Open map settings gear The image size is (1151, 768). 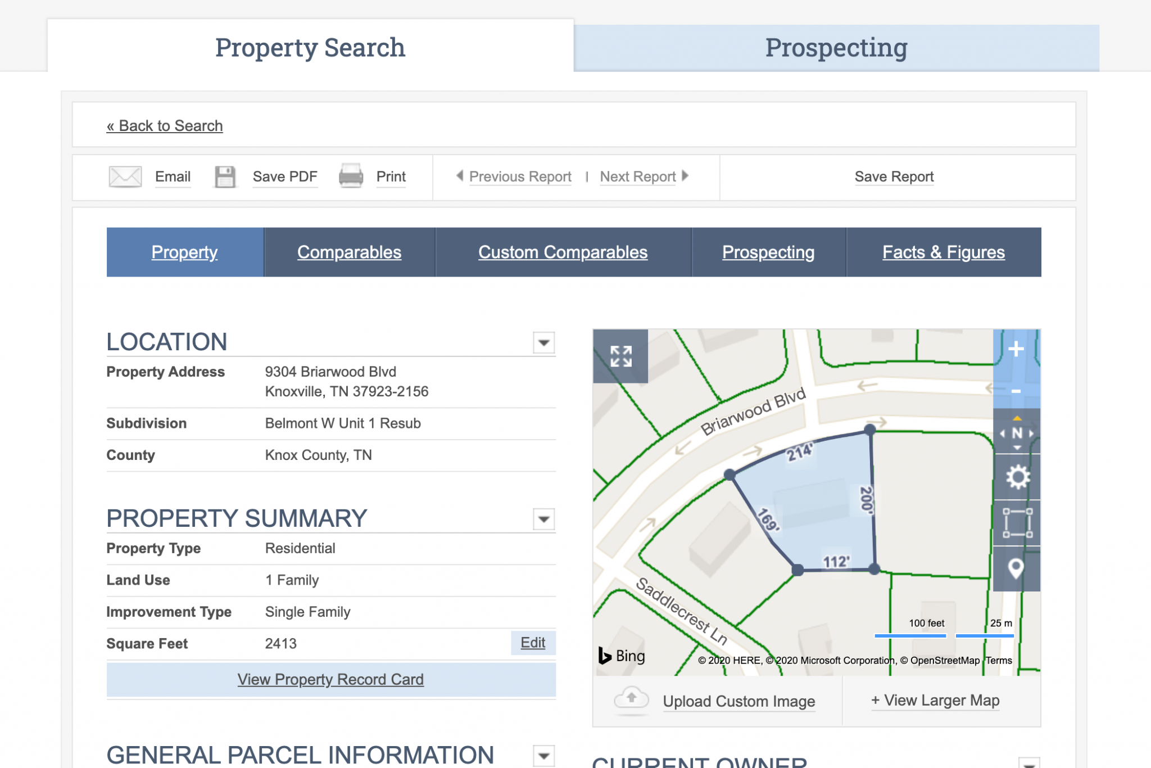(1017, 477)
